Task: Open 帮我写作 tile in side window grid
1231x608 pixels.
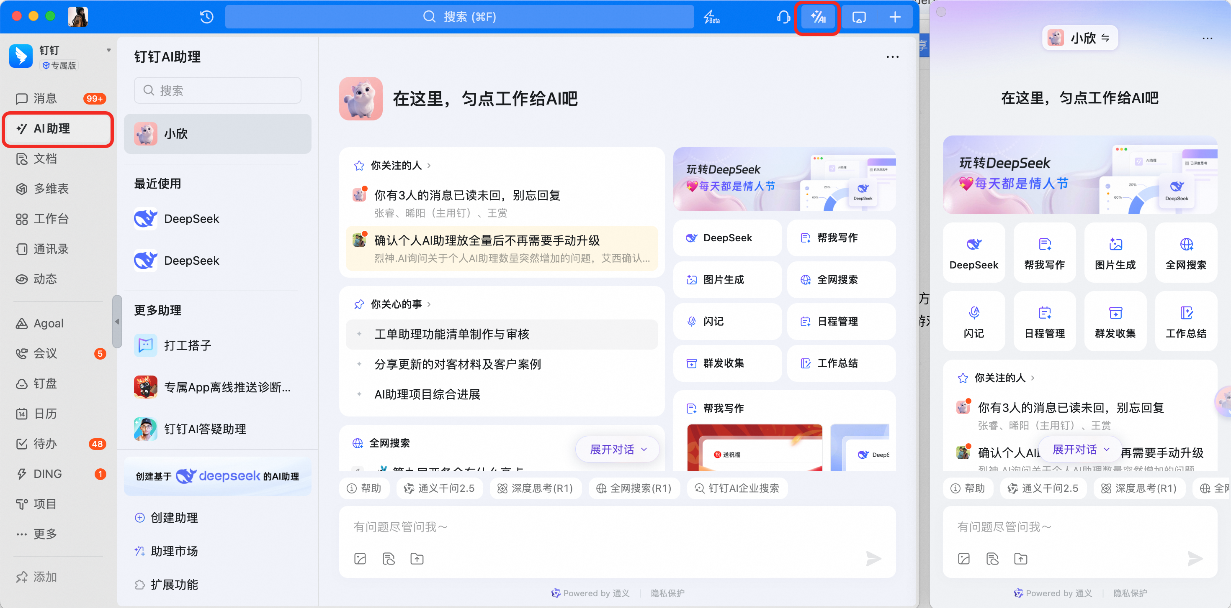Action: coord(1044,253)
